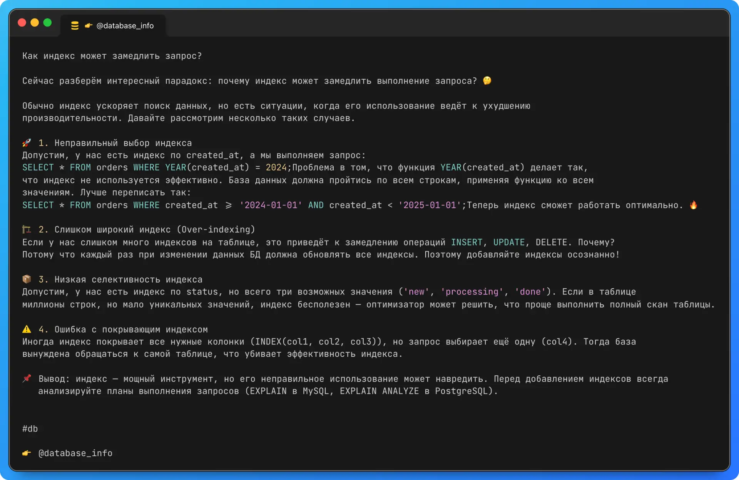Click 'YEAR(created_at) делает так' phrase

point(512,167)
